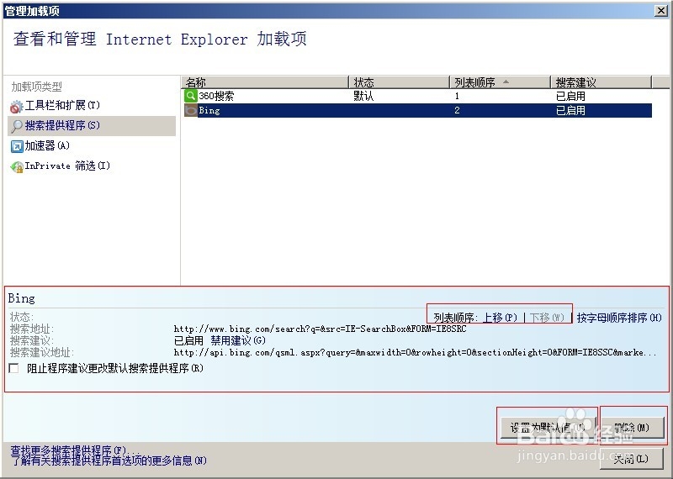Click the 下移(W) move down link
This screenshot has width=673, height=479.
pyautogui.click(x=547, y=318)
